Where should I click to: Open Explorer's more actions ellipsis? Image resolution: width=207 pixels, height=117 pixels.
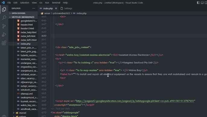point(34,8)
